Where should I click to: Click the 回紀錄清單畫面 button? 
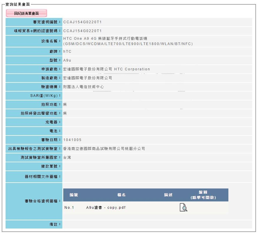pos(26,13)
